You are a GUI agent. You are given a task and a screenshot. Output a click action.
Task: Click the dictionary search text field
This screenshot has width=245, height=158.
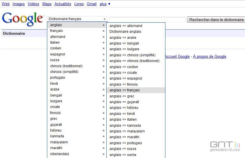coord(147,20)
